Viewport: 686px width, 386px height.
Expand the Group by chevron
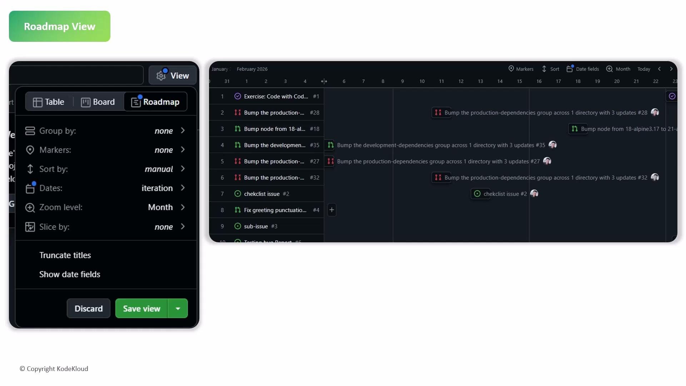click(183, 130)
